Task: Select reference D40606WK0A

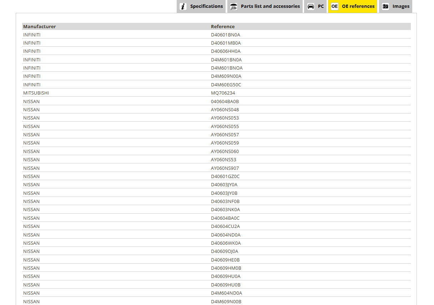Action: 226,243
